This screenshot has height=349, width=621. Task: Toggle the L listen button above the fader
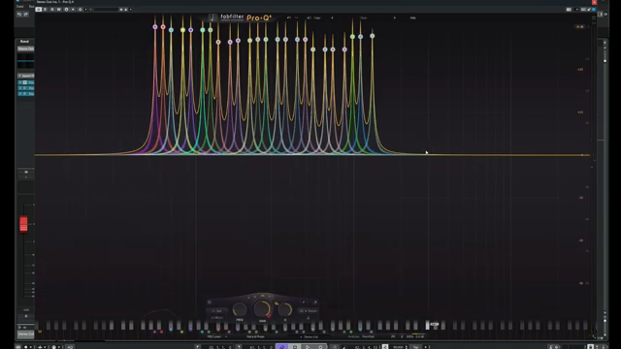26,176
